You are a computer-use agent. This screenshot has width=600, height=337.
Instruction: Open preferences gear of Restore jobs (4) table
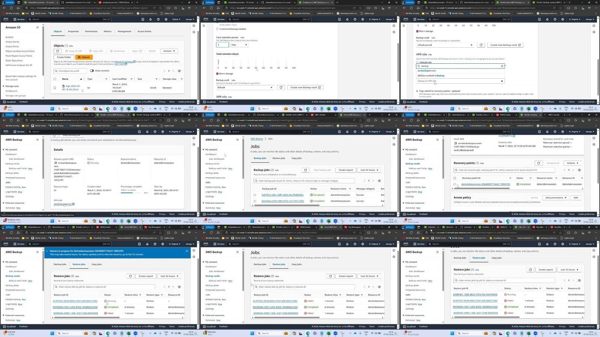pos(579,280)
